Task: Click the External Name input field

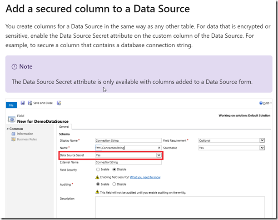Action: pos(128,162)
